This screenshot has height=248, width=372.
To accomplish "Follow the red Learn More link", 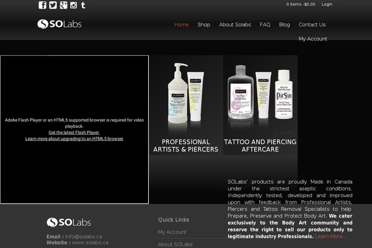I will pos(330,236).
